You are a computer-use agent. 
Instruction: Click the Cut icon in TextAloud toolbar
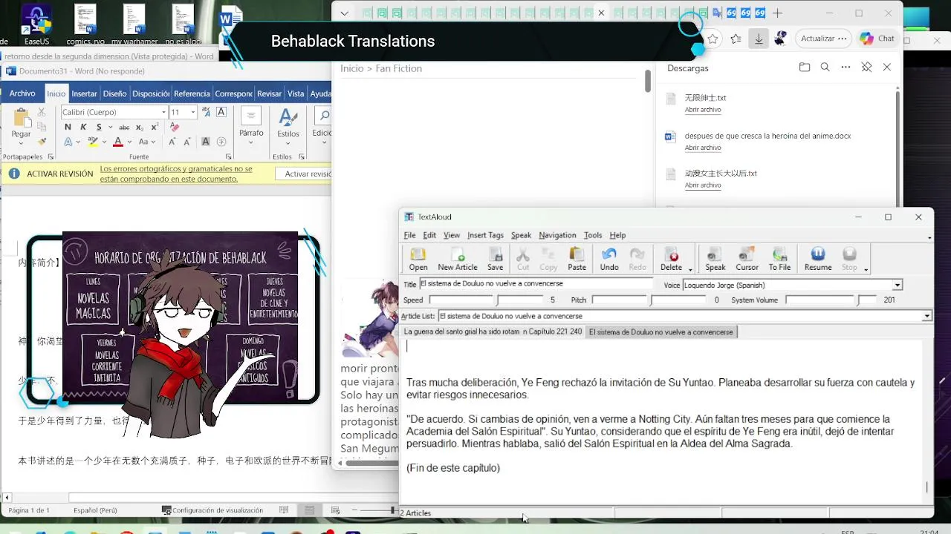pos(523,259)
